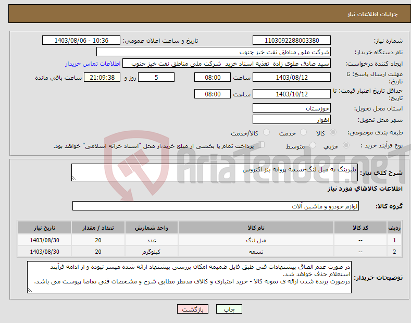Select the متوسط purchase type radio
This screenshot has width=411, height=323.
point(313,145)
